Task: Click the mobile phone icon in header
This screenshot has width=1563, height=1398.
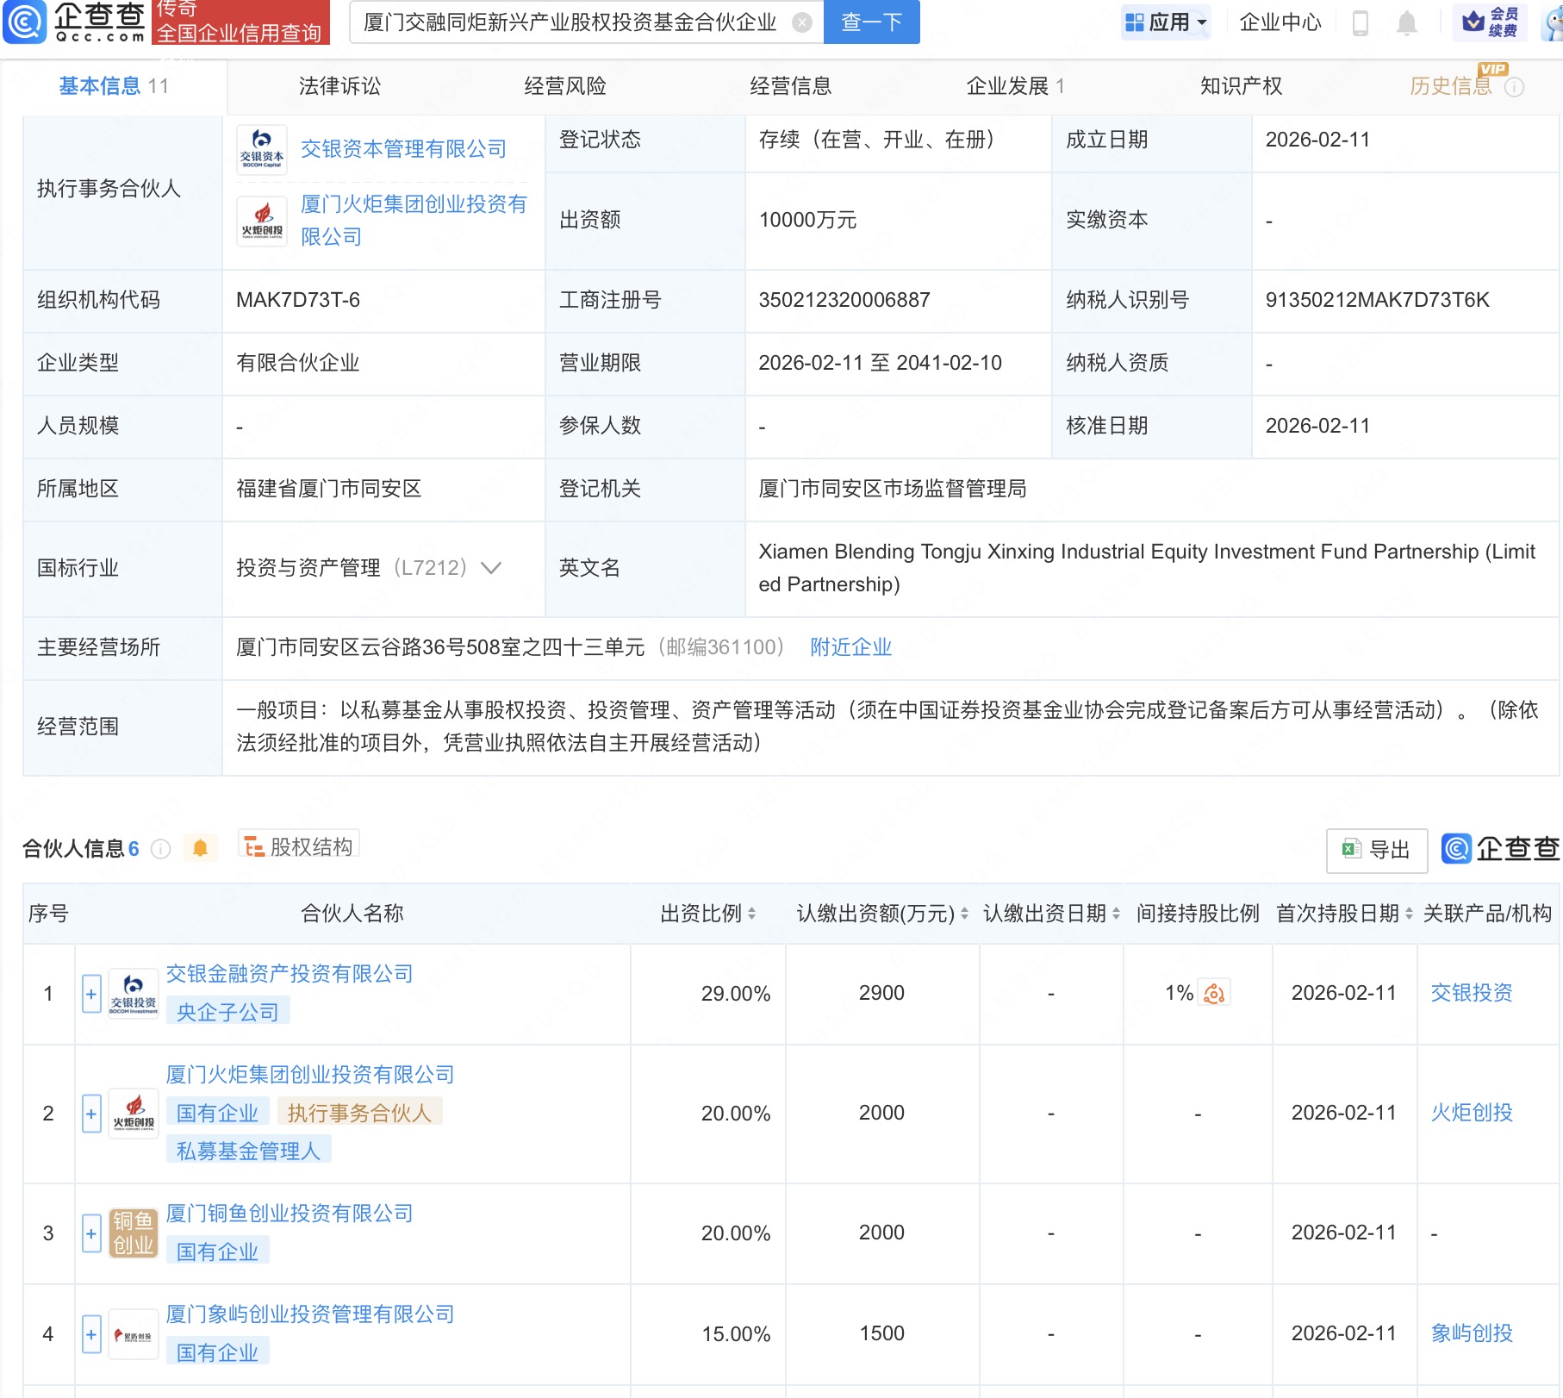Action: (x=1361, y=22)
